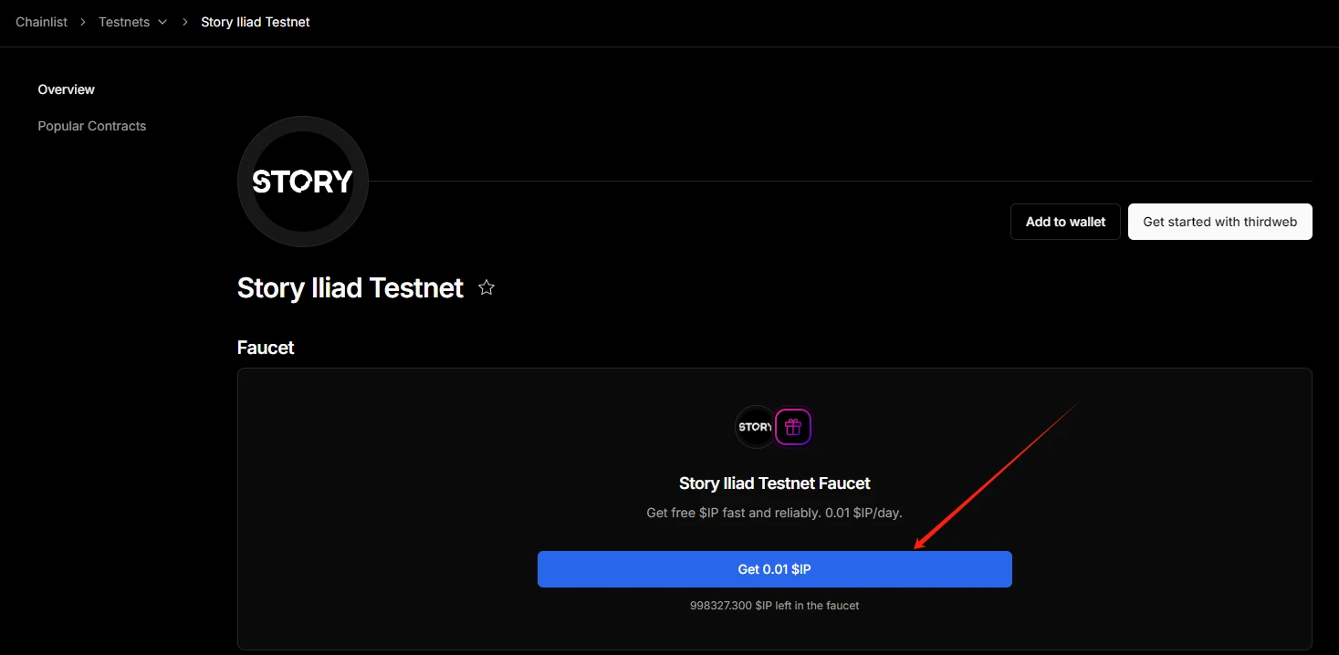Image resolution: width=1339 pixels, height=655 pixels.
Task: Click the Chainlist breadcrumb link
Action: [x=41, y=22]
